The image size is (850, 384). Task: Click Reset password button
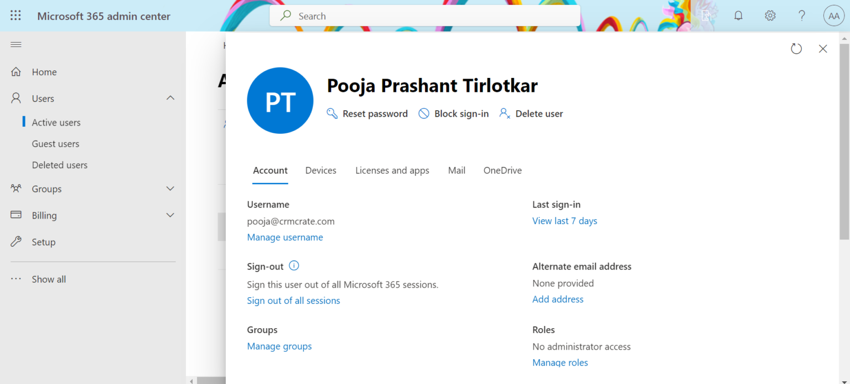pyautogui.click(x=367, y=113)
